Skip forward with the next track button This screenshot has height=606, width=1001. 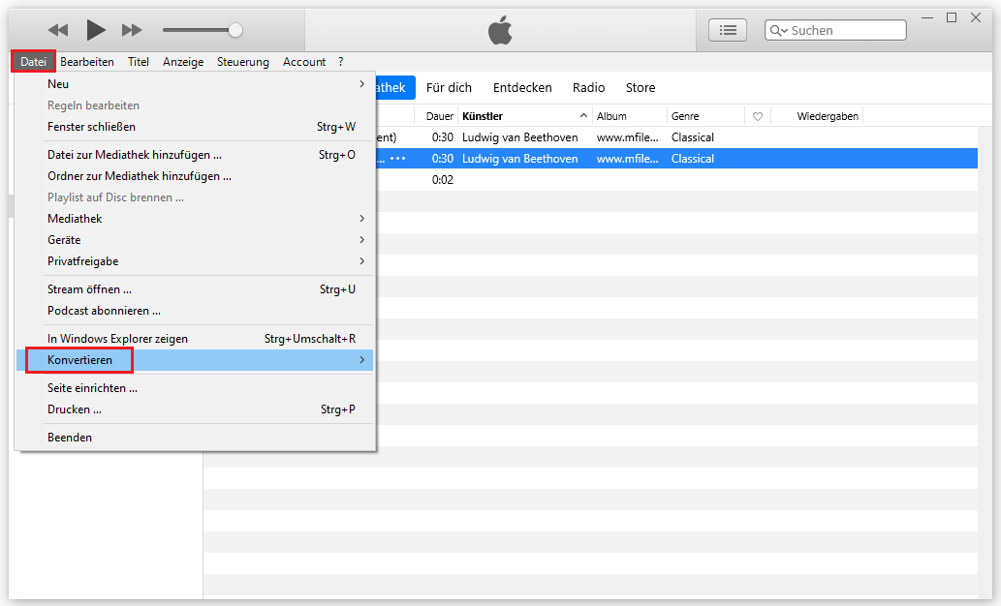pyautogui.click(x=132, y=30)
